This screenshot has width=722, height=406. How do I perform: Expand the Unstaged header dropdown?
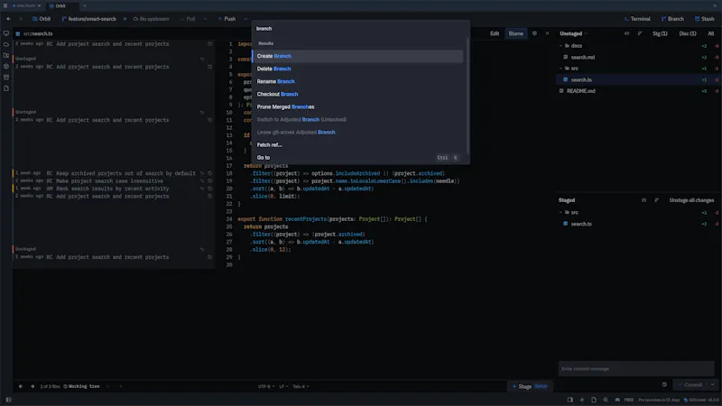pos(586,33)
